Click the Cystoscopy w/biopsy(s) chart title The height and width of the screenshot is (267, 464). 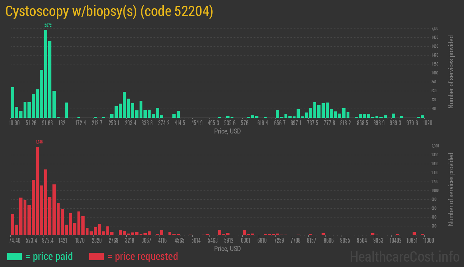pos(109,11)
